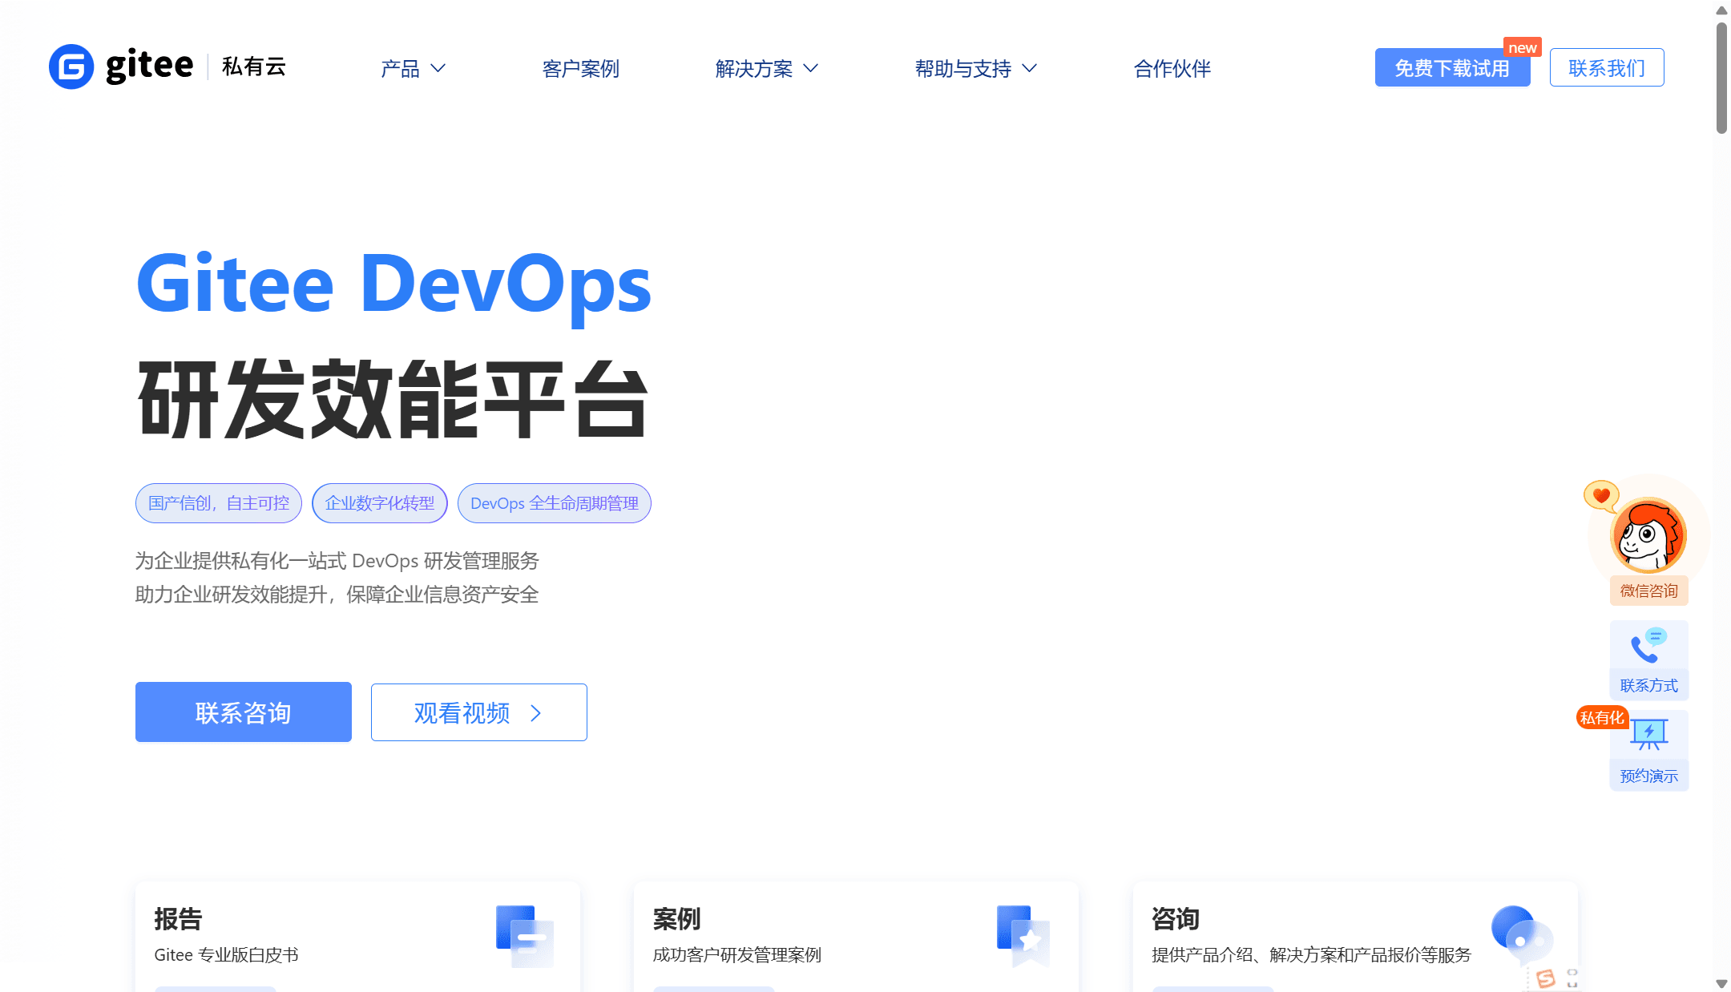
Task: Click the arrow in 观看视频 button
Action: 536,712
